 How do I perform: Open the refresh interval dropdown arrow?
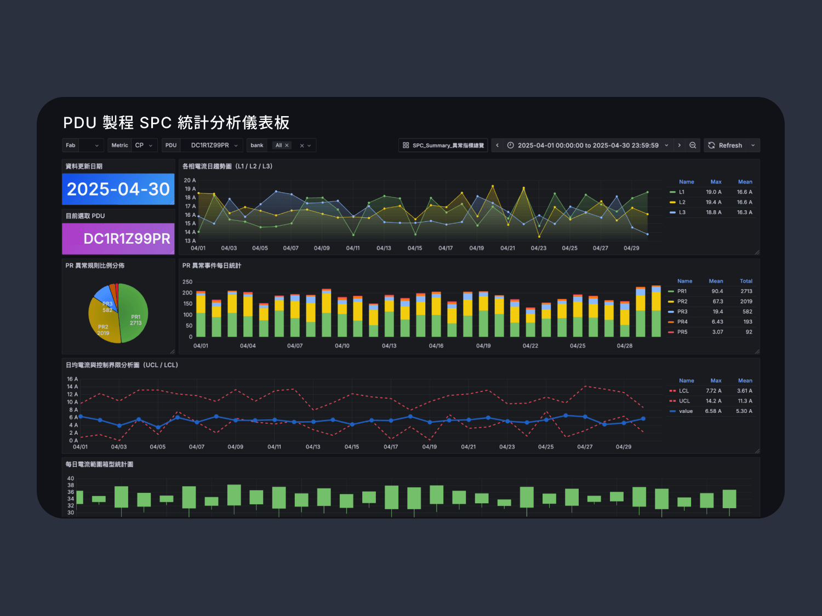[753, 146]
